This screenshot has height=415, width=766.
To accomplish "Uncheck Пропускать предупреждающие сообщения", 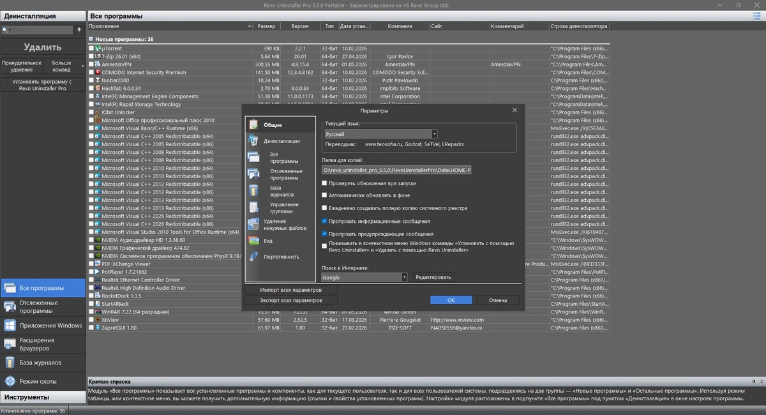I will pos(325,234).
